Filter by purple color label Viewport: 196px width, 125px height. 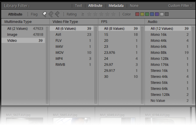tap(157, 14)
